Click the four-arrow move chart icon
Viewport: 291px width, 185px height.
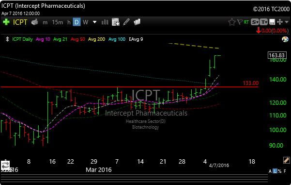(x=280, y=22)
